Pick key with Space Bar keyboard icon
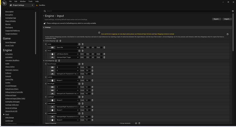This screenshot has height=127, width=236. pos(52,47)
